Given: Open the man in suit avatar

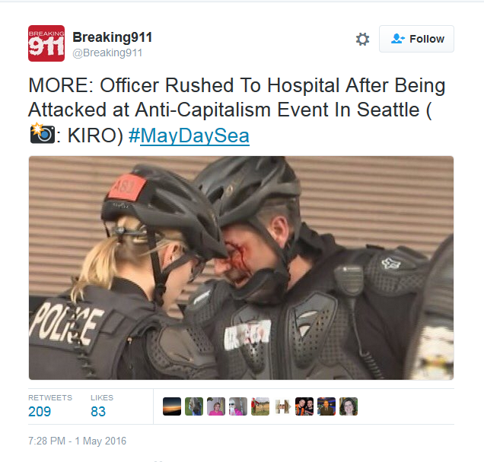Looking at the screenshot, I should (x=326, y=406).
